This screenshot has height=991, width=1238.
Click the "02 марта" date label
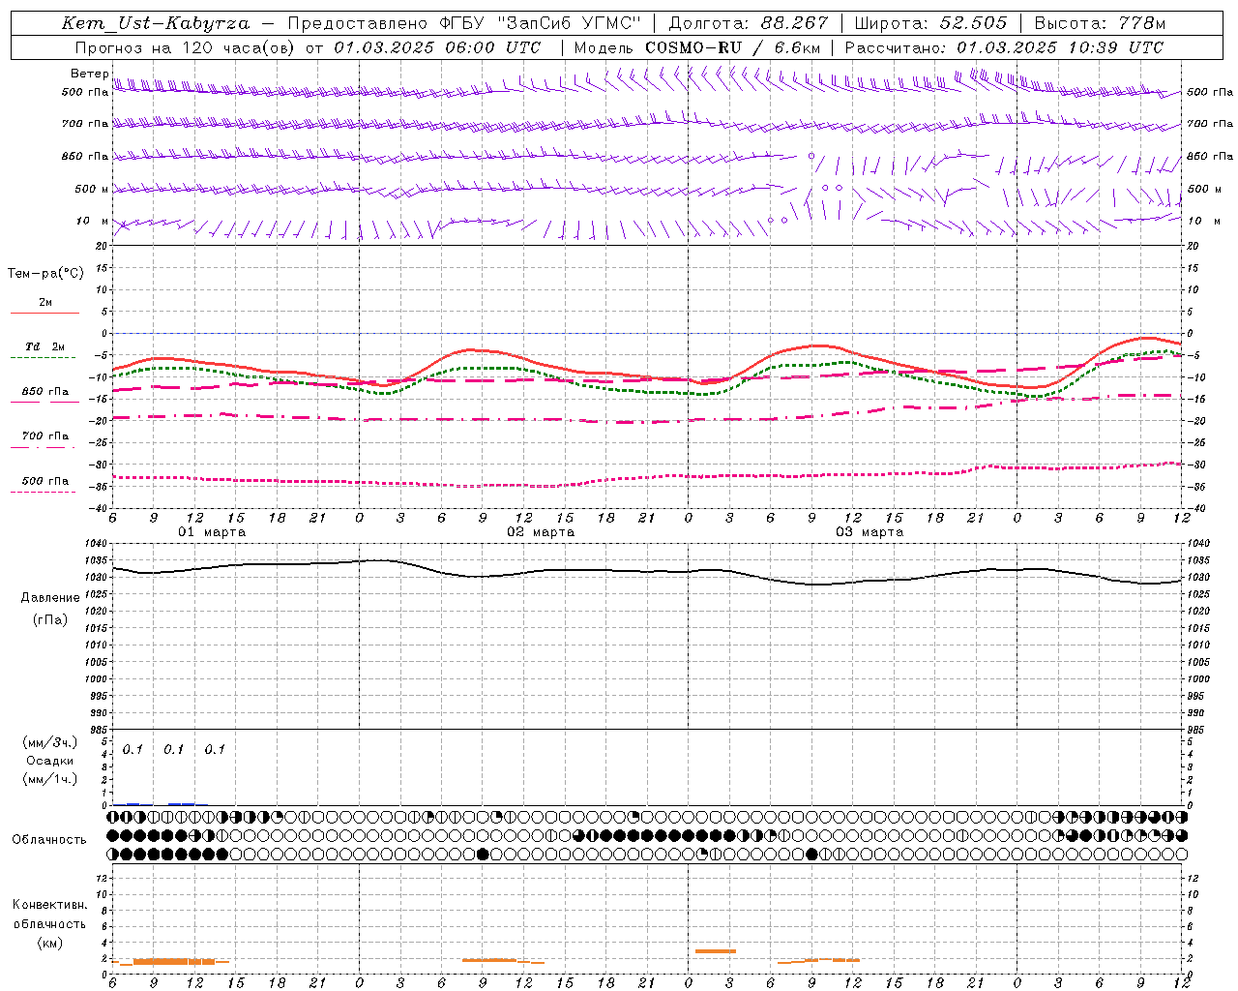click(x=541, y=532)
